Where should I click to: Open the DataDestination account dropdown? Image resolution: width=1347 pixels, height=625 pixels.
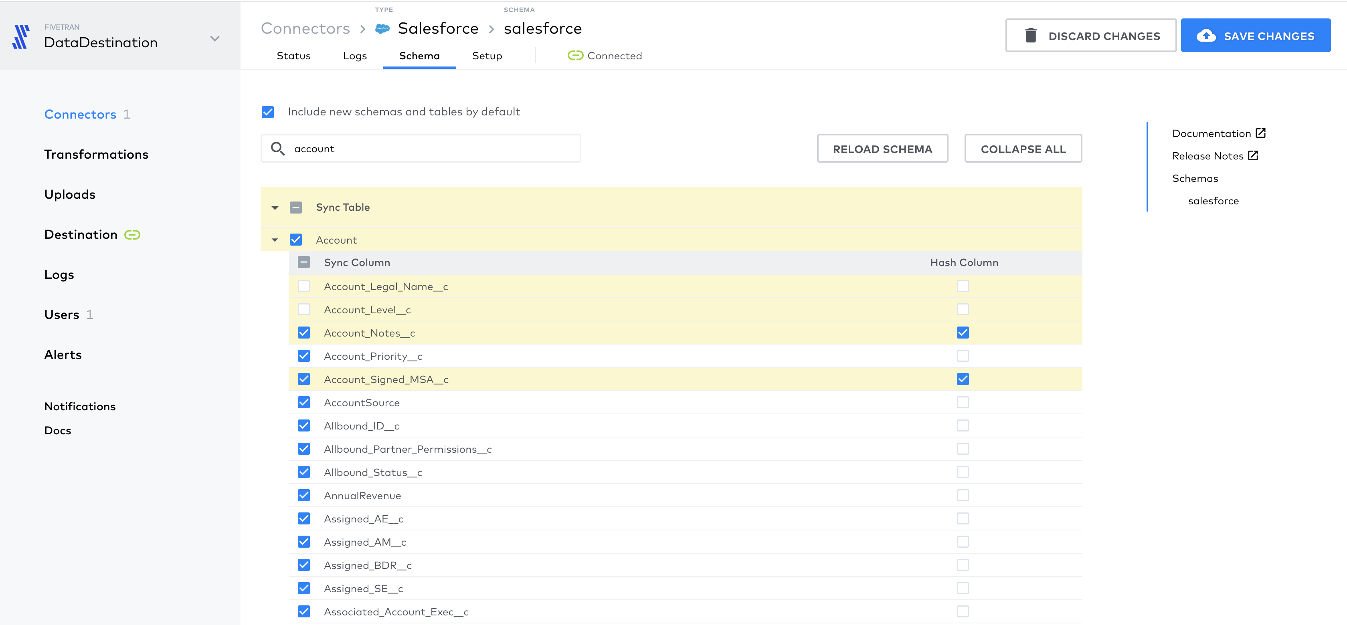[x=214, y=39]
